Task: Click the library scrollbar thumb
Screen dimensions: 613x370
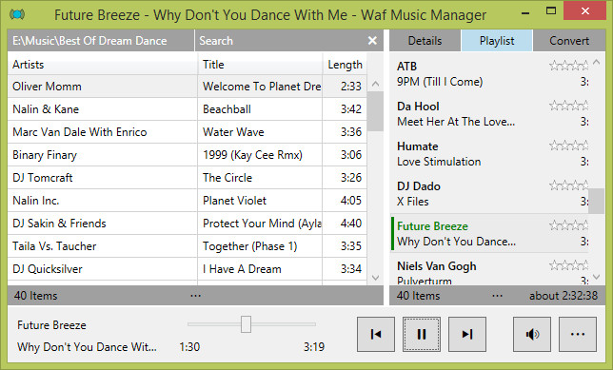Action: pyautogui.click(x=375, y=111)
